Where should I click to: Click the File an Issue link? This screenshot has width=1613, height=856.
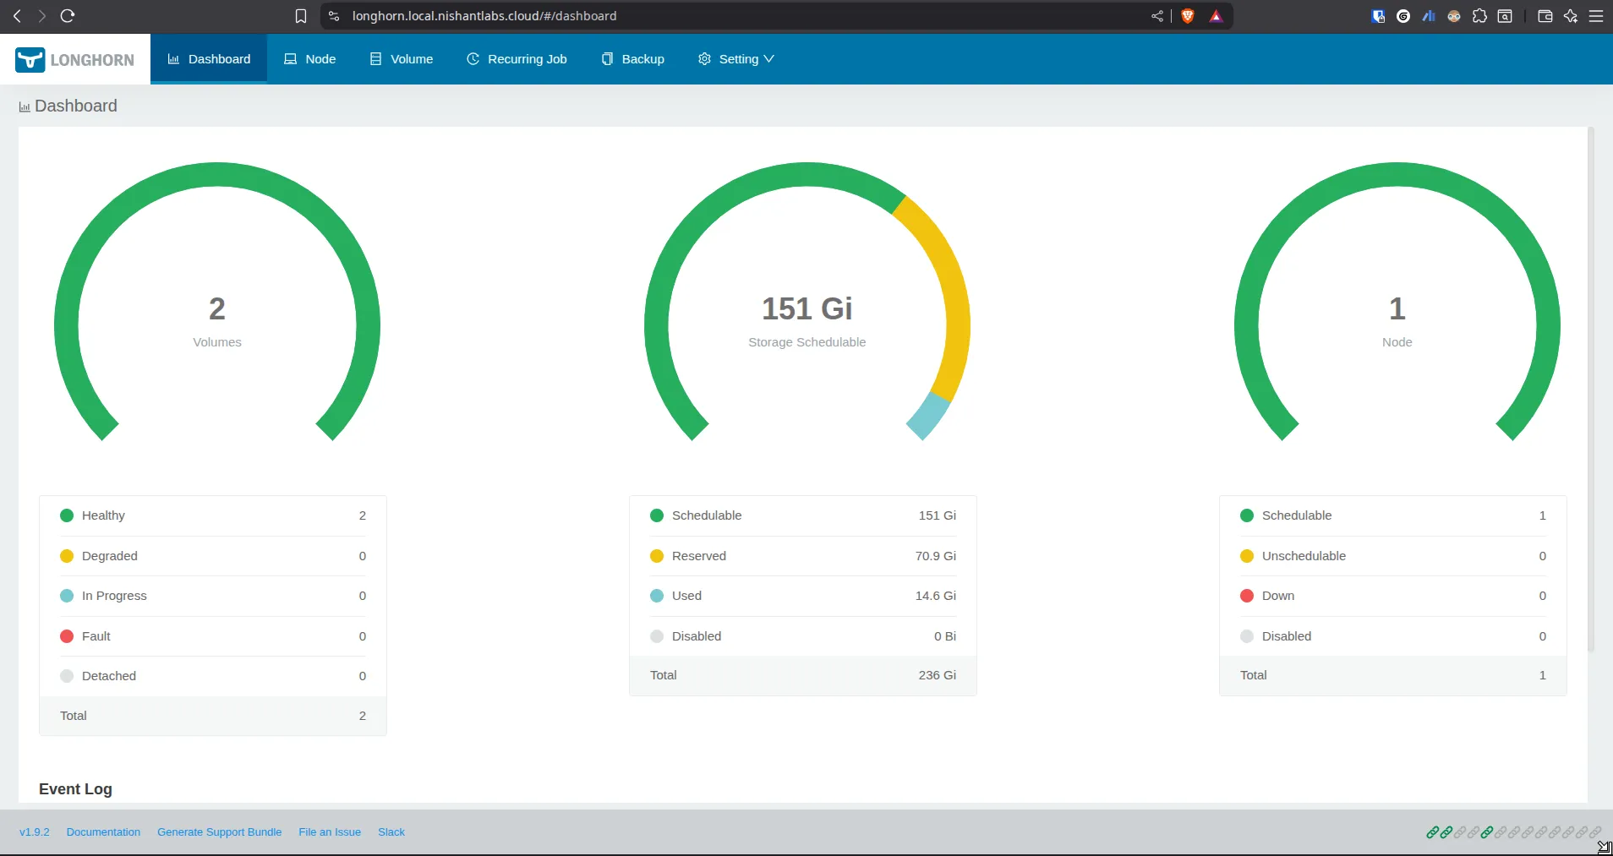tap(330, 832)
